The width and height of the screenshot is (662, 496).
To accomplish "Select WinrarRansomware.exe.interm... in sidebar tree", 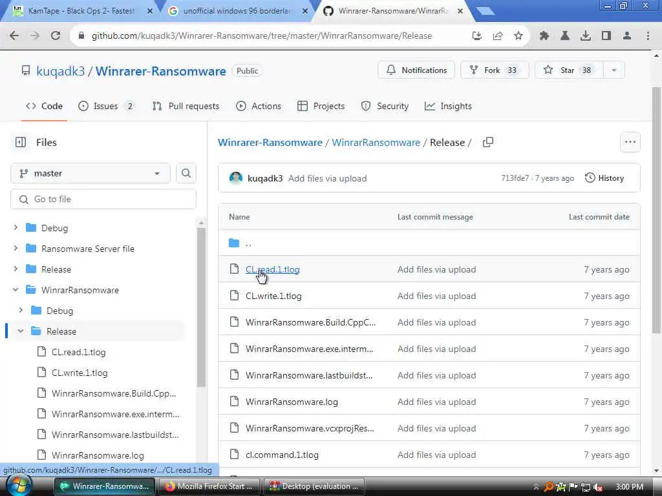I will point(115,414).
